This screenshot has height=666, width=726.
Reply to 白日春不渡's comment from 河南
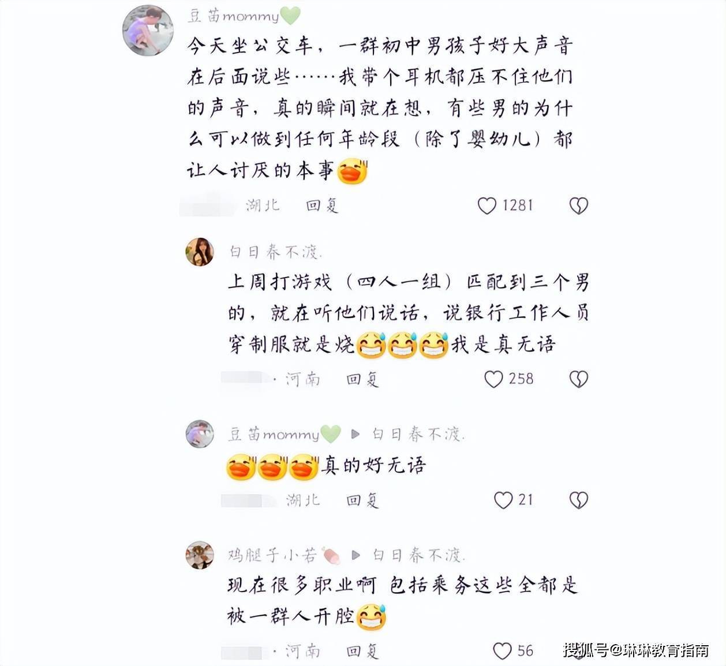tap(362, 379)
